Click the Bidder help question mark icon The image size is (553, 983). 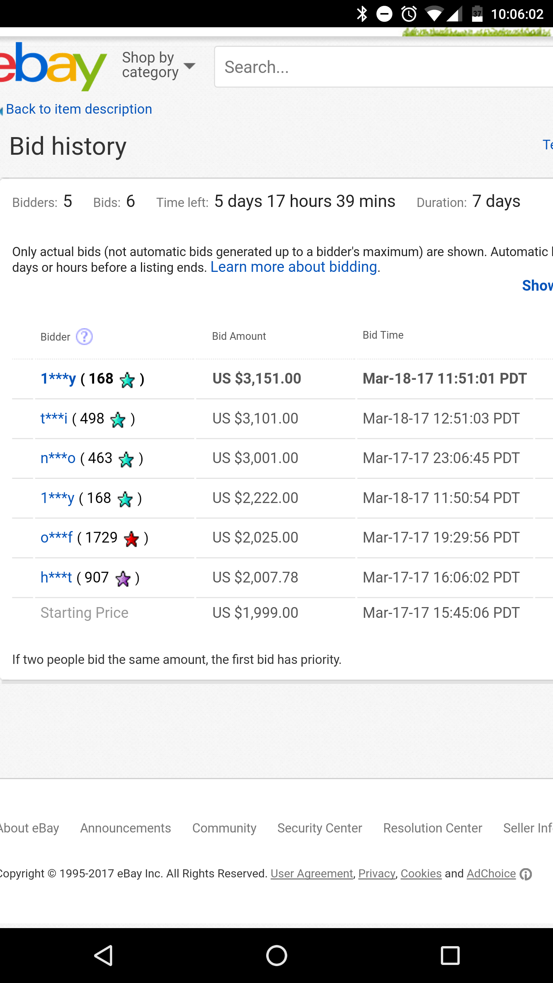pyautogui.click(x=84, y=337)
